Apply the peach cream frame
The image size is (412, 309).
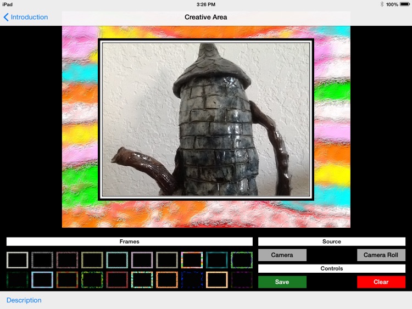[217, 280]
